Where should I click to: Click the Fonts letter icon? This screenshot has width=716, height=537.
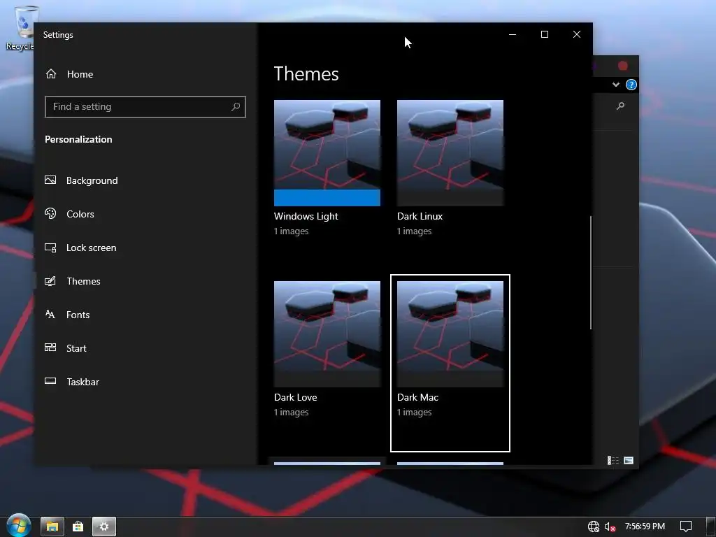50,314
